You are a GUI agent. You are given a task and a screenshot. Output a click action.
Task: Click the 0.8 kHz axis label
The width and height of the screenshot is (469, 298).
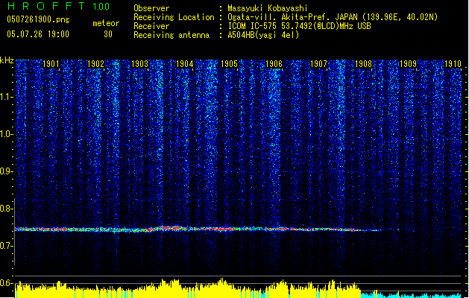tap(7, 209)
